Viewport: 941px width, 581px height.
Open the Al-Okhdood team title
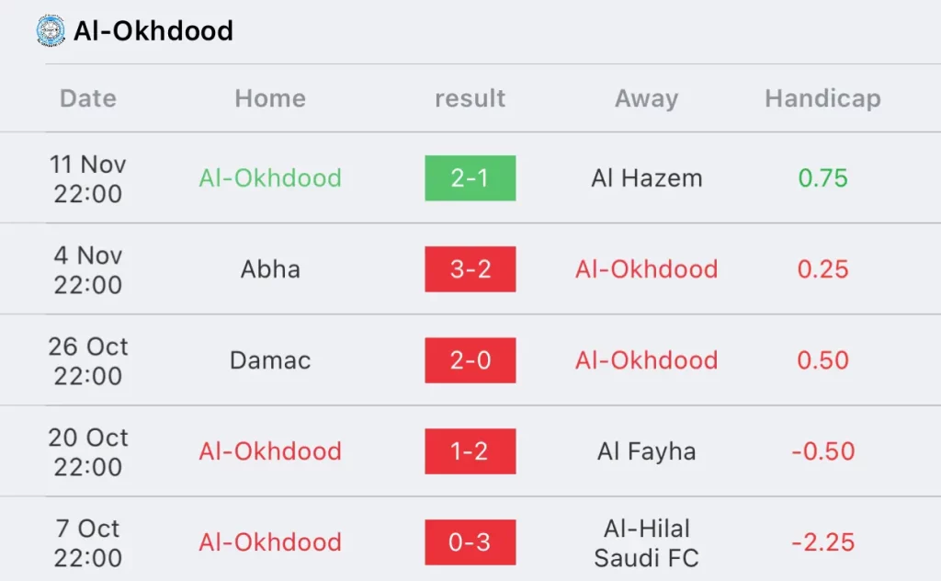click(153, 31)
